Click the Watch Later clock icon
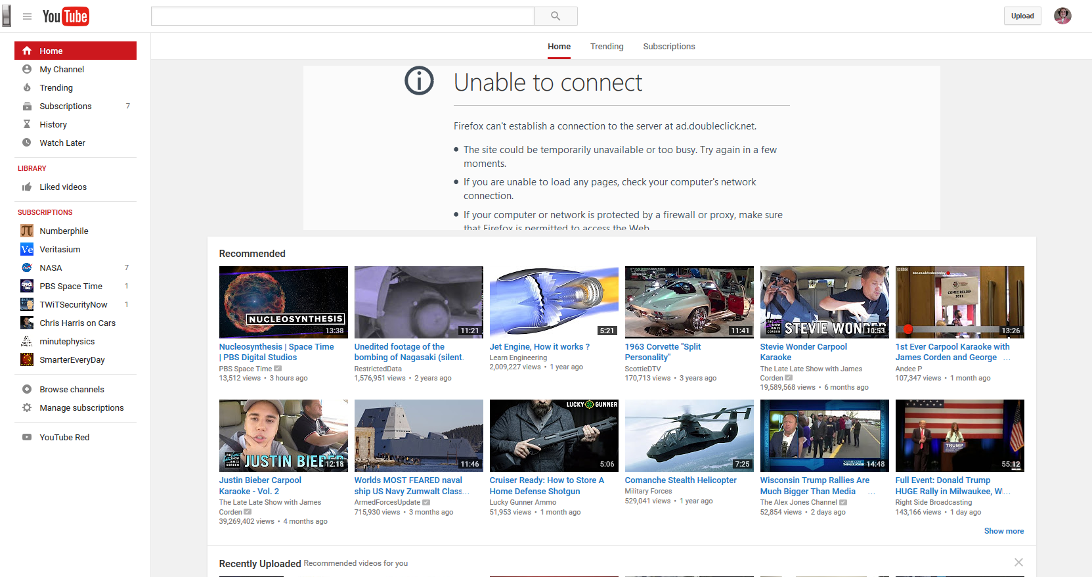This screenshot has height=577, width=1092. tap(27, 143)
